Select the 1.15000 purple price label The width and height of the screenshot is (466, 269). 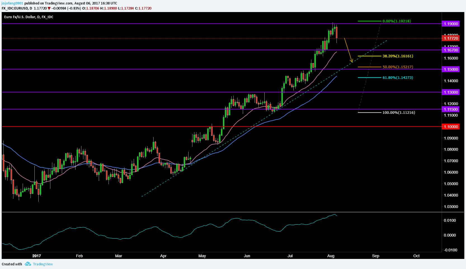[x=451, y=69]
